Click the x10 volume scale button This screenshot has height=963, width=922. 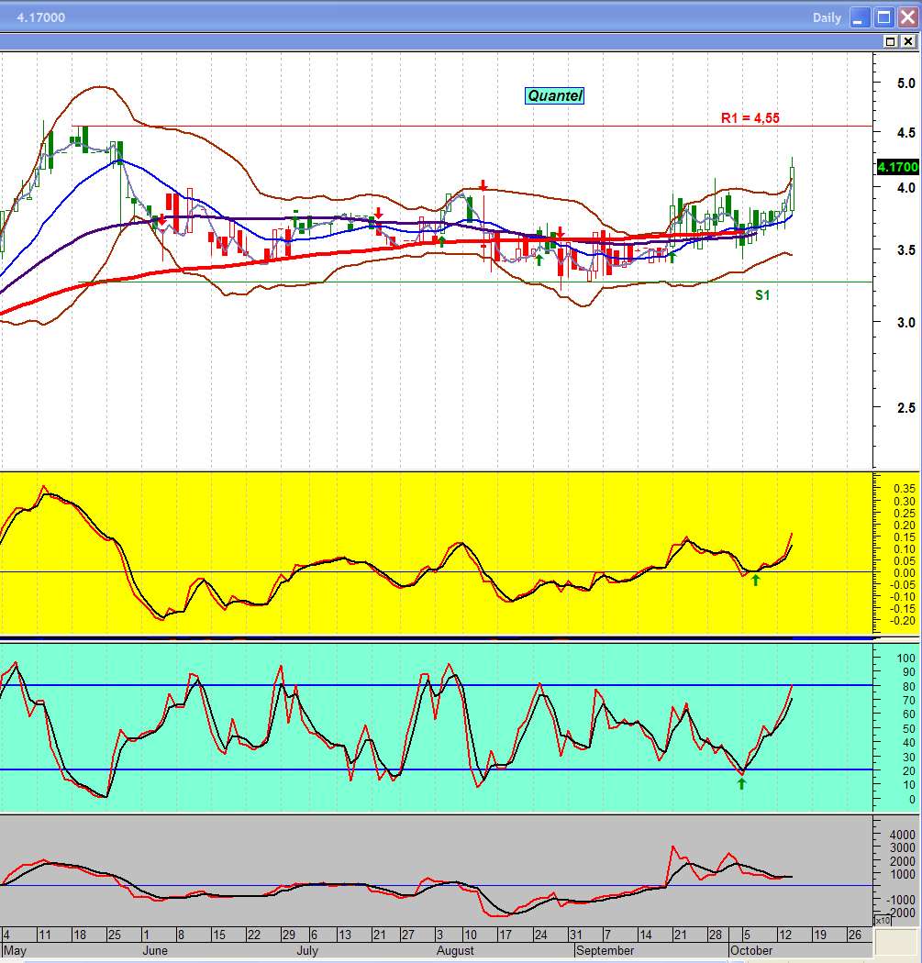pyautogui.click(x=883, y=921)
